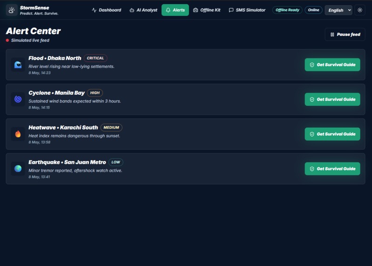Click the LOW severity badge
Viewport: 372px width, 266px height.
tap(116, 162)
